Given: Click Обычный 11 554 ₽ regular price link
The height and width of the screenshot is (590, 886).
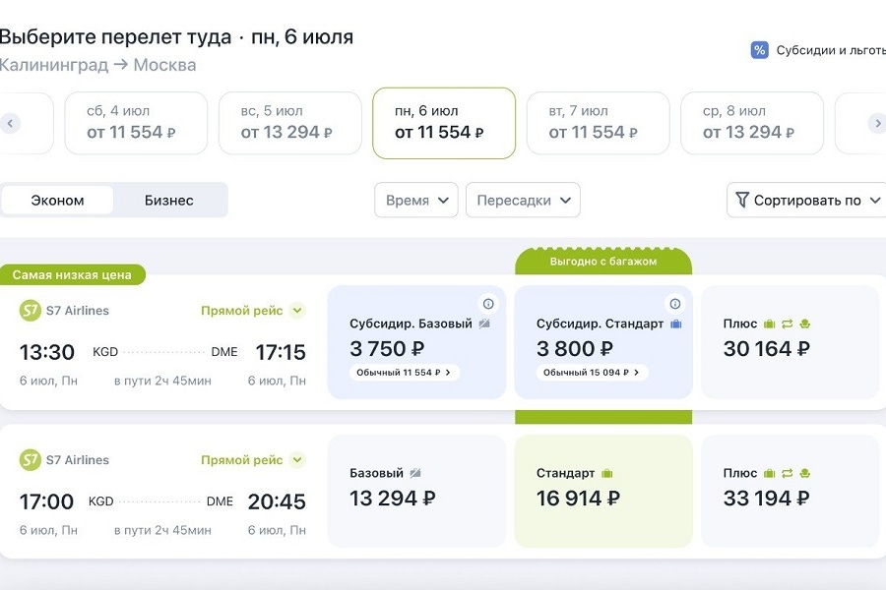Looking at the screenshot, I should click(405, 373).
